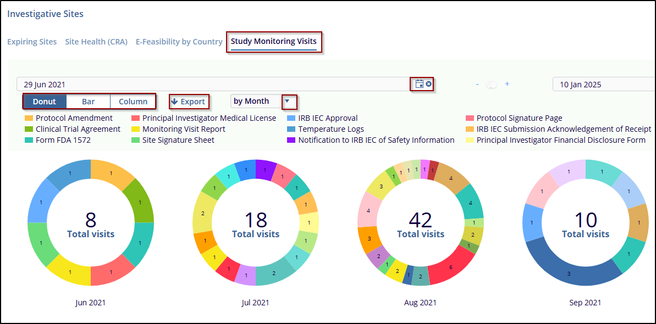Open the Study Monitoring Visits tab
Image resolution: width=656 pixels, height=324 pixels.
click(x=273, y=42)
